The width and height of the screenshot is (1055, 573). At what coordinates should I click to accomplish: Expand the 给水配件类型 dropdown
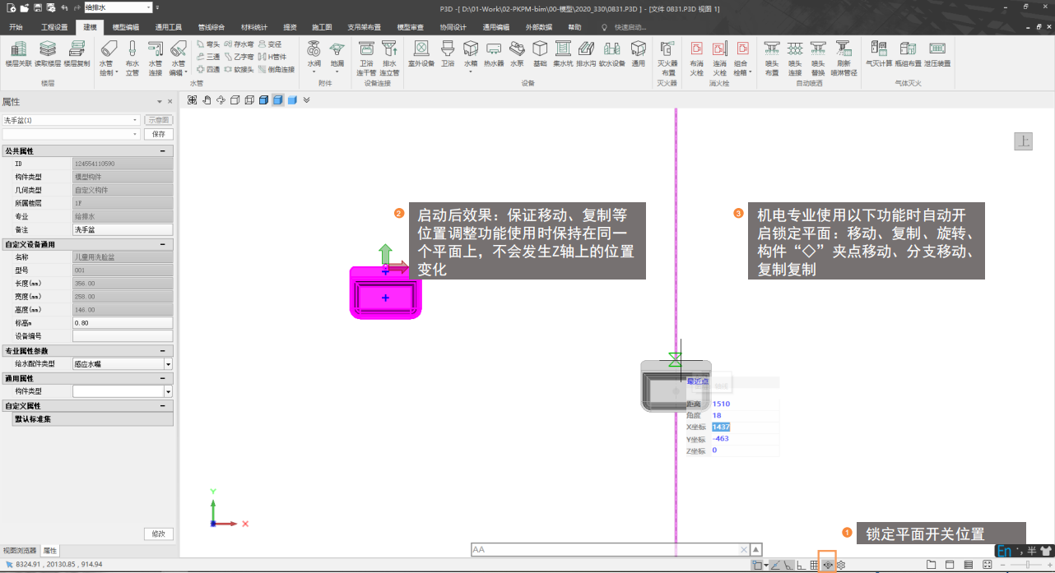(168, 363)
